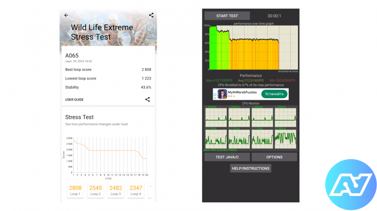Share the A065 result card
Screen dimensions: 377x211
click(148, 99)
